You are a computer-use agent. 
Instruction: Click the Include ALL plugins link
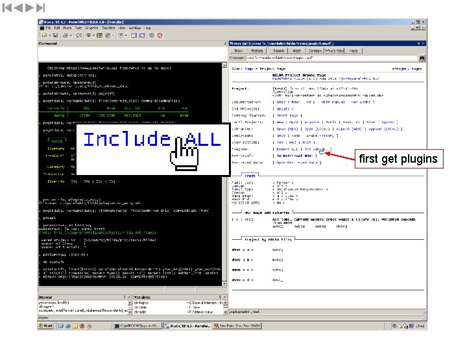[x=316, y=149]
